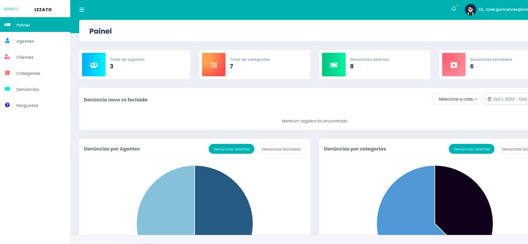The image size is (528, 244).
Task: Go to Agentes in the sidebar
Action: pyautogui.click(x=25, y=41)
